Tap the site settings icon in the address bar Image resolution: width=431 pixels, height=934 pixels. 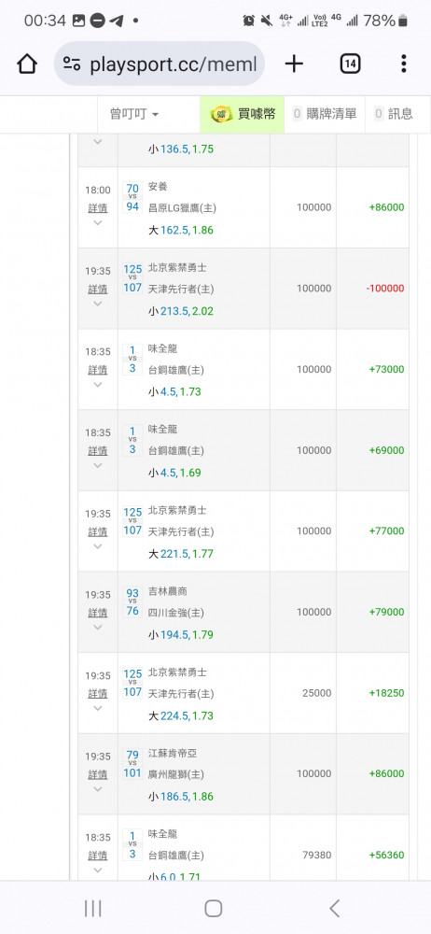click(72, 64)
